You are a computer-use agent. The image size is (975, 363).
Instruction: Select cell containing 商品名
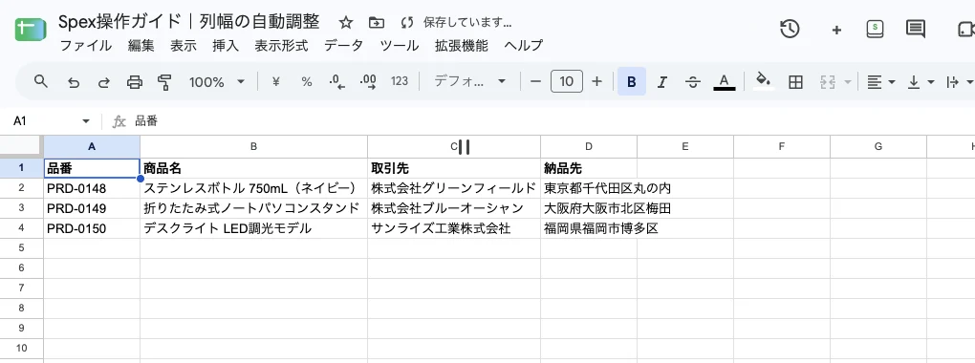pos(253,168)
